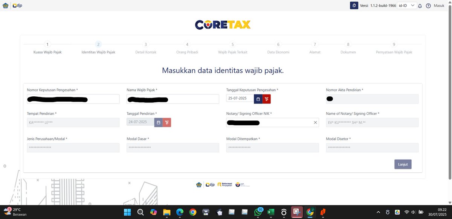Select step 3 Detail Kontak
Image resolution: width=452 pixels, height=219 pixels.
point(146,48)
